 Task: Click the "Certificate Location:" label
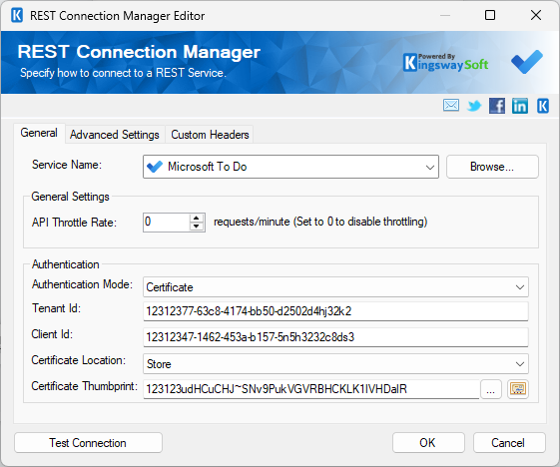tap(79, 360)
